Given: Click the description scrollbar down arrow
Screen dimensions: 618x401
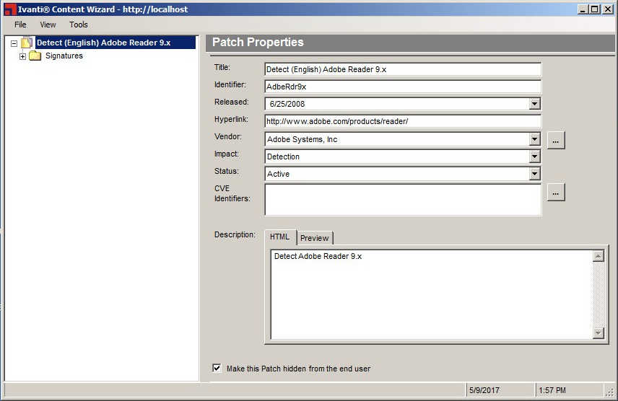Looking at the screenshot, I should point(599,333).
